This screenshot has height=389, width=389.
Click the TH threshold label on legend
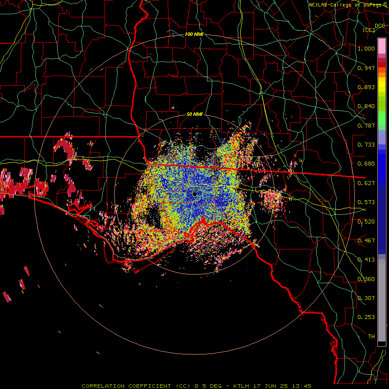tap(371, 337)
